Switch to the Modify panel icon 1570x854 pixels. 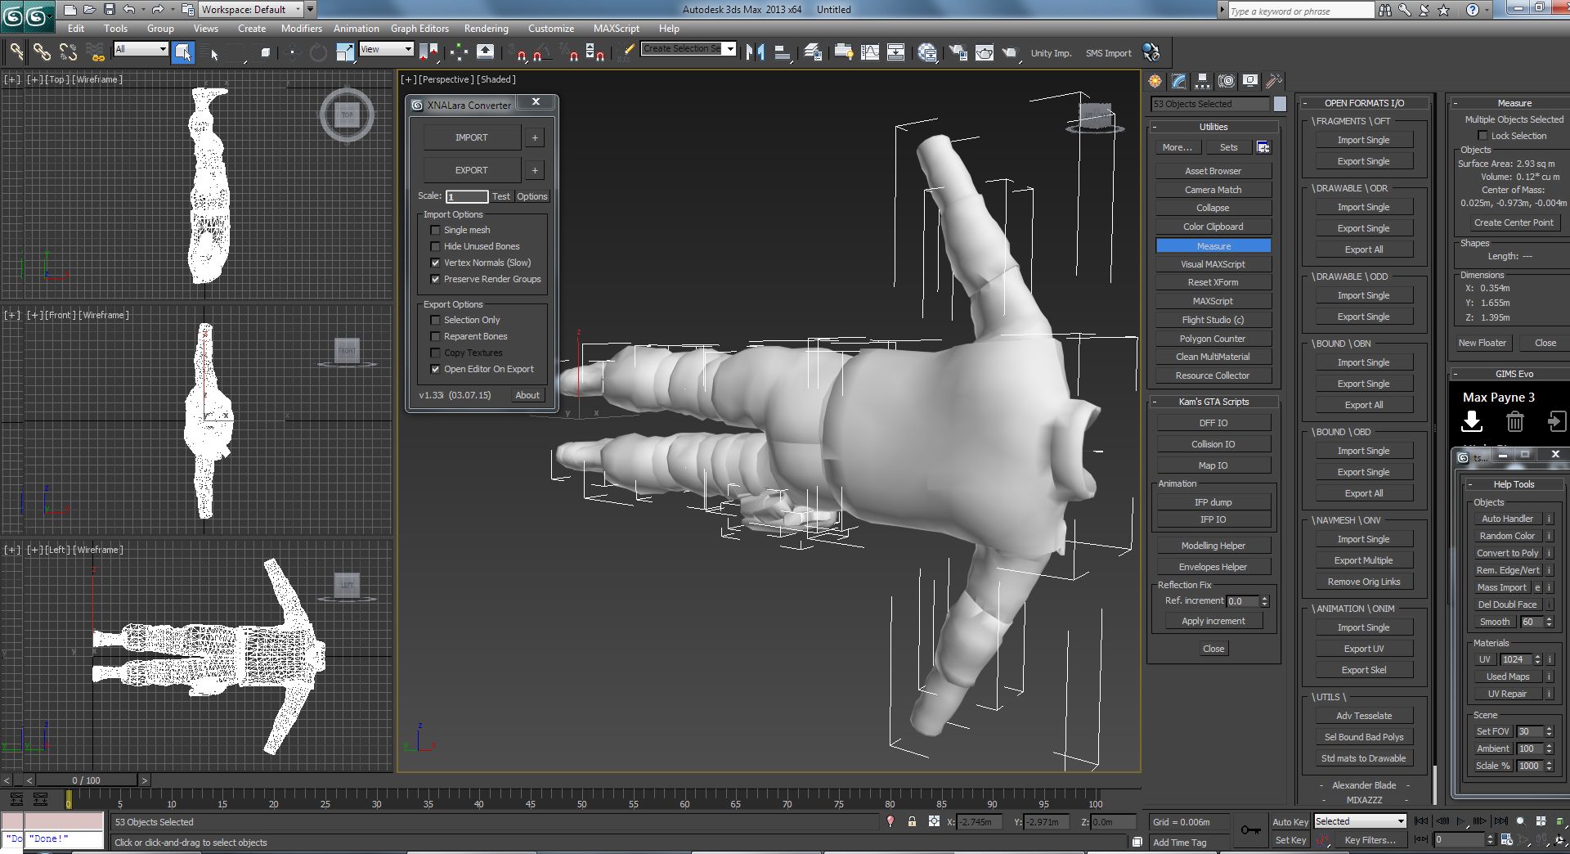click(x=1178, y=81)
